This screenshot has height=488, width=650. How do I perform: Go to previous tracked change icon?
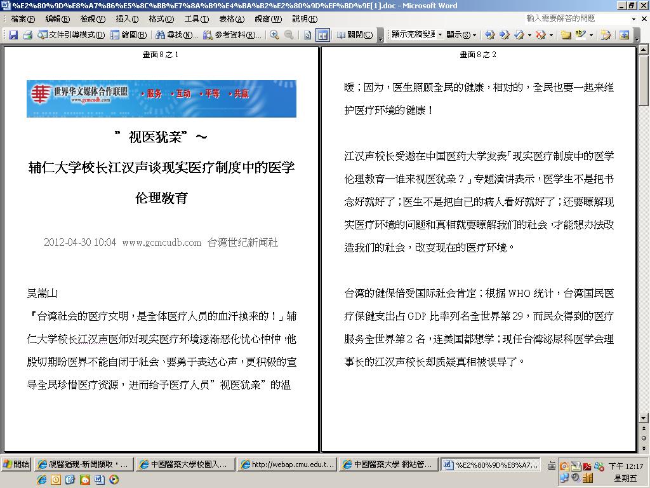489,35
